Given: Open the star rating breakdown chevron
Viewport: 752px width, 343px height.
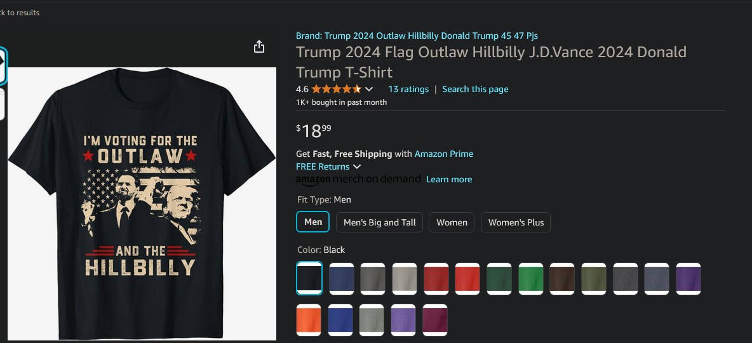Looking at the screenshot, I should pyautogui.click(x=369, y=89).
